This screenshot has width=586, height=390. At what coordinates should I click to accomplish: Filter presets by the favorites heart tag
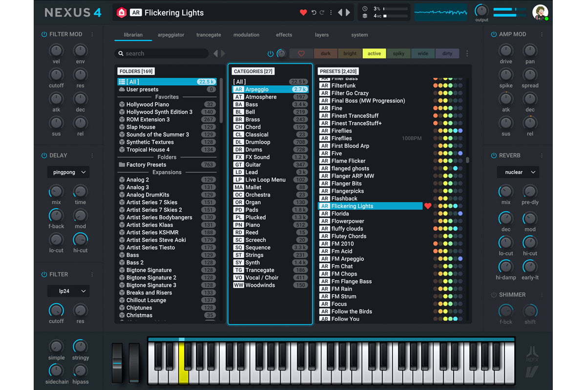coord(301,54)
